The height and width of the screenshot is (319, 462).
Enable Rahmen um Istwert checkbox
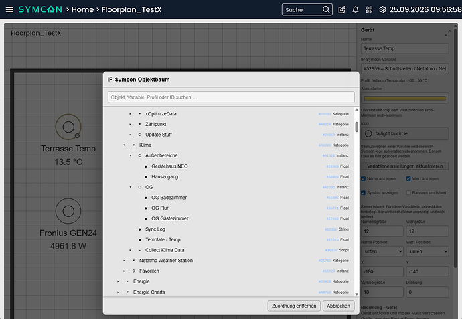click(408, 193)
